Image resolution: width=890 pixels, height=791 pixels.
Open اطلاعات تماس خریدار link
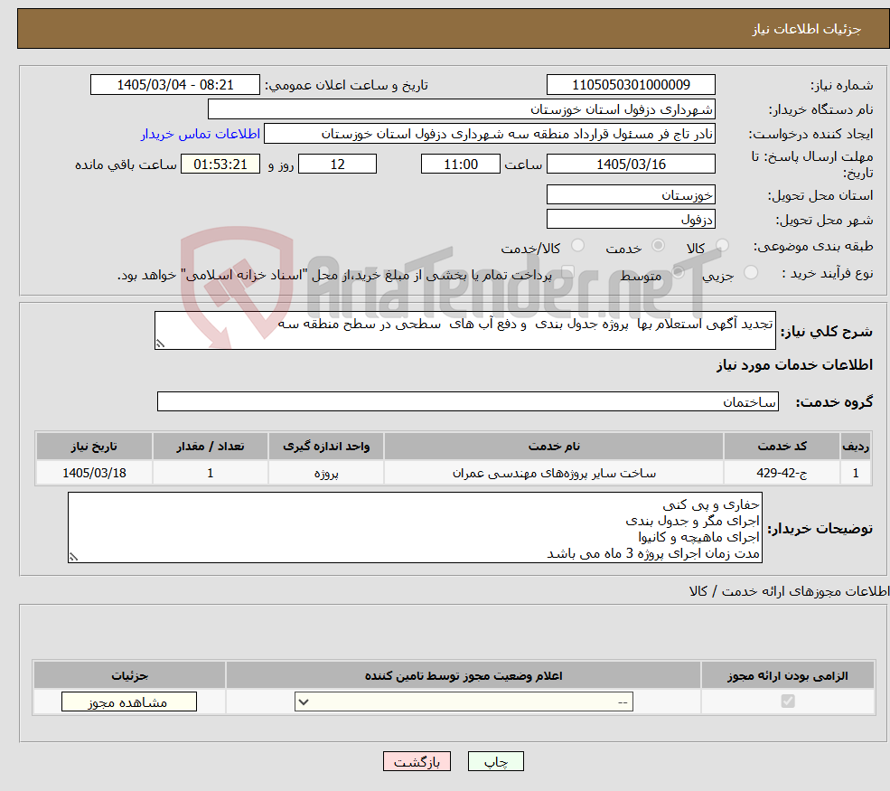pyautogui.click(x=201, y=134)
